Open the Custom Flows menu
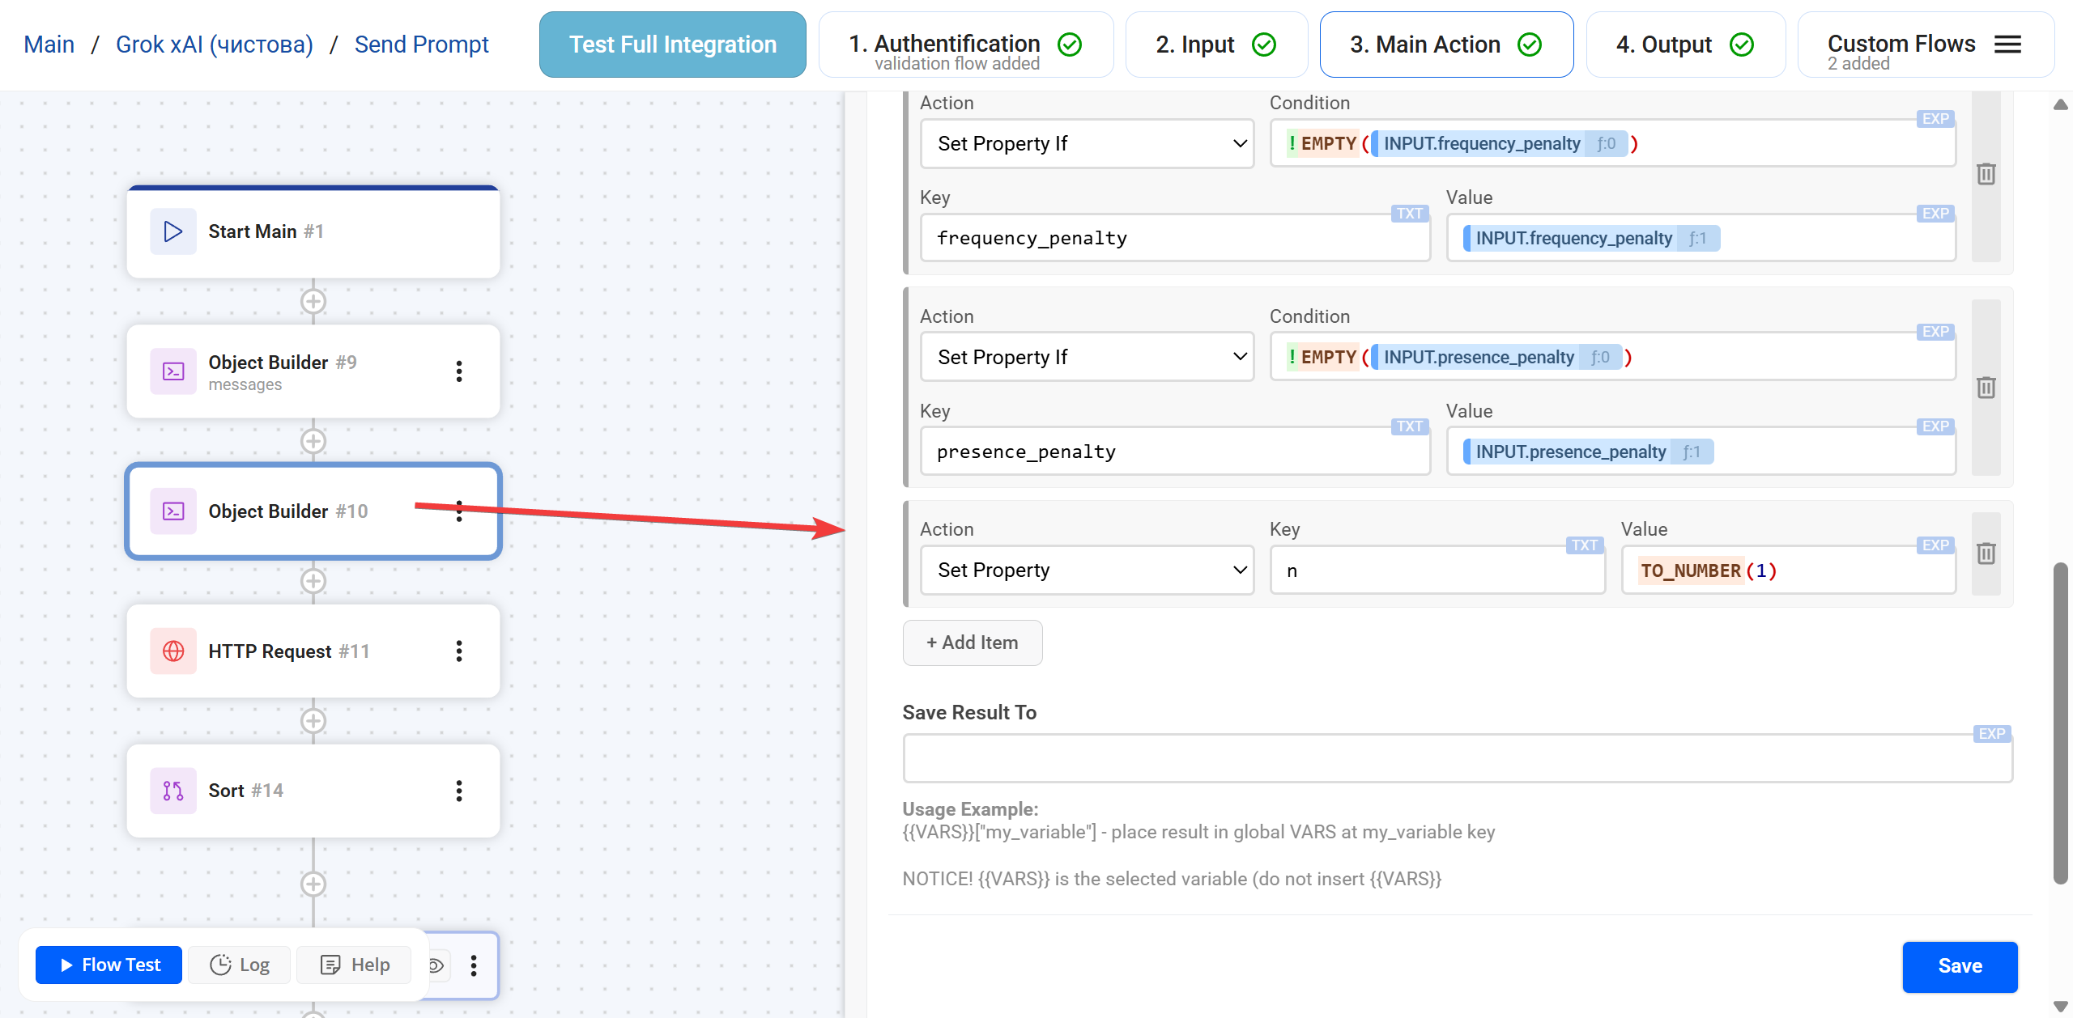 2007,44
